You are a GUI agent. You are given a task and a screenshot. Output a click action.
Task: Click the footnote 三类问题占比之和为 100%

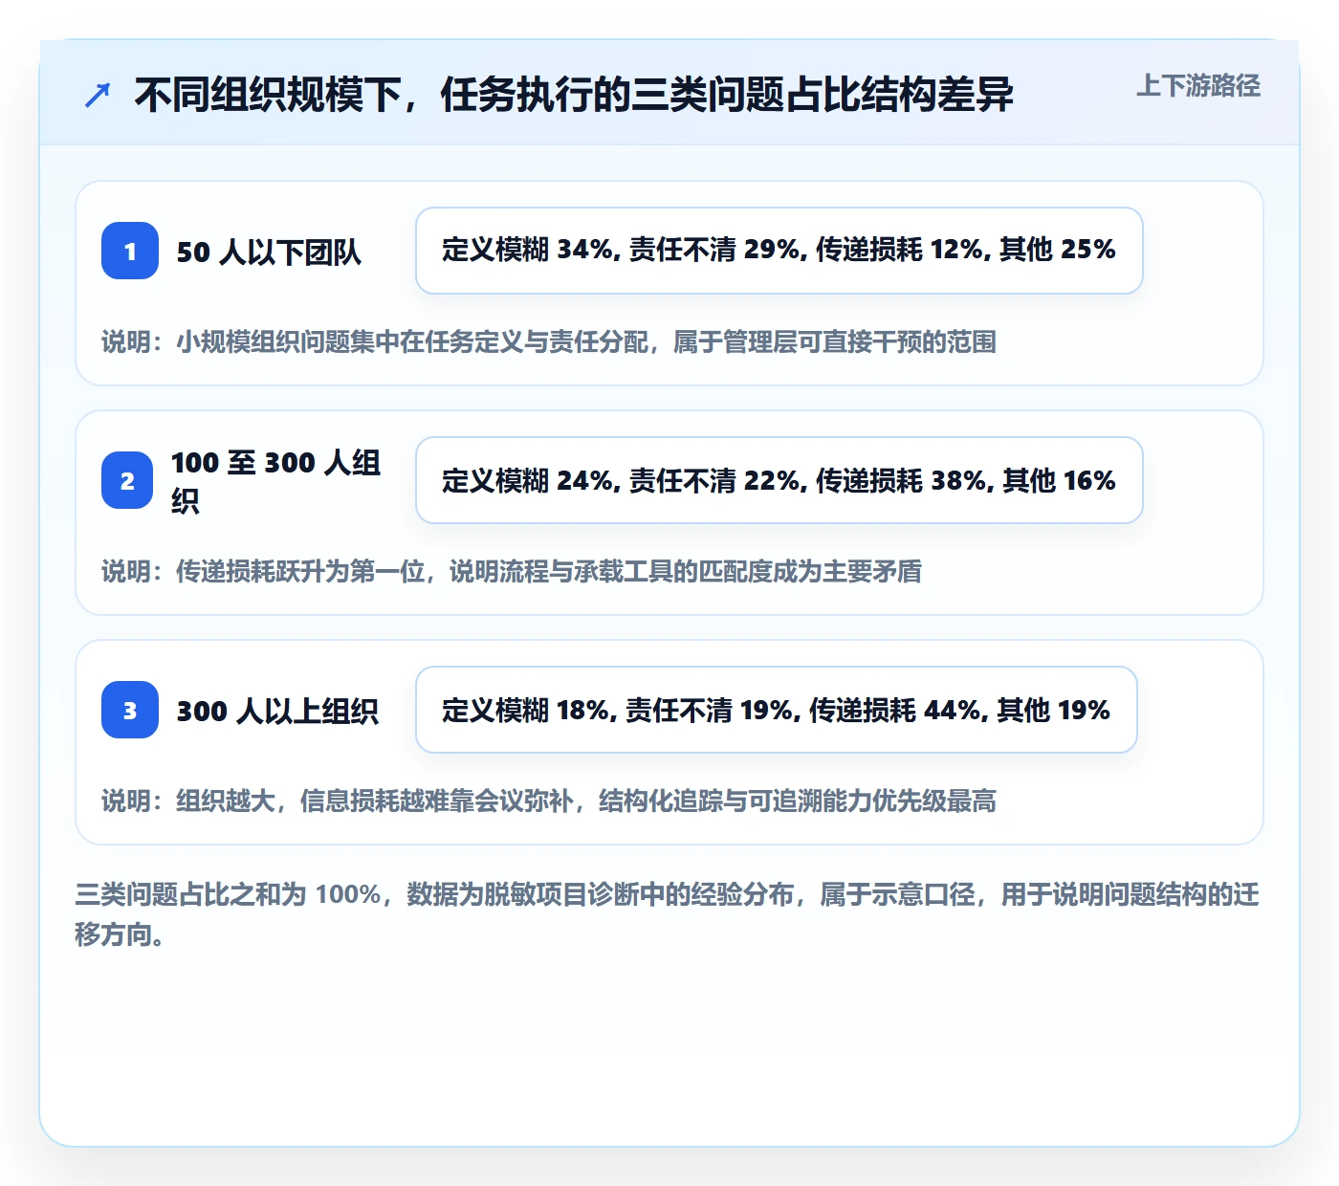668,913
